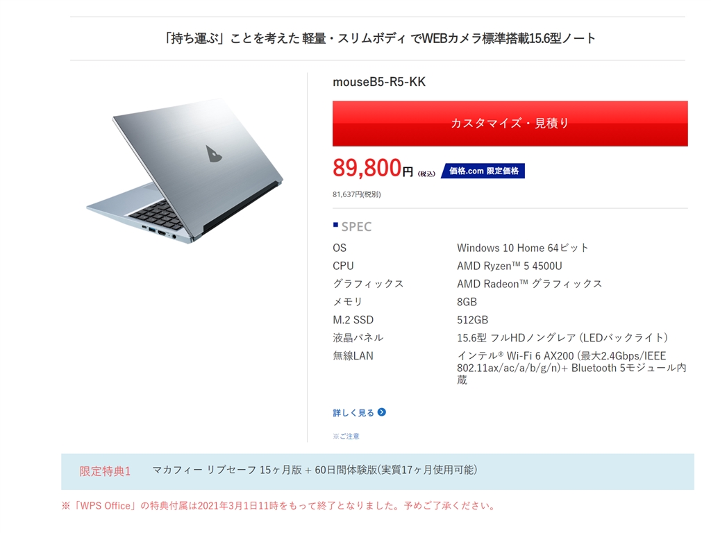This screenshot has height=533, width=711.
Task: Click the Windows 10 Home 64ビット OS value
Action: point(522,248)
